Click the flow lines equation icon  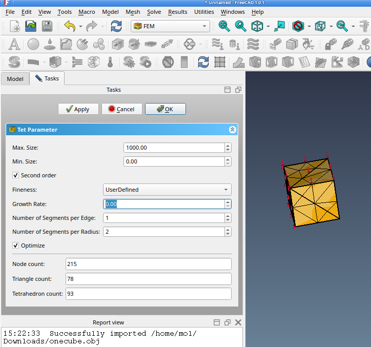point(253,44)
